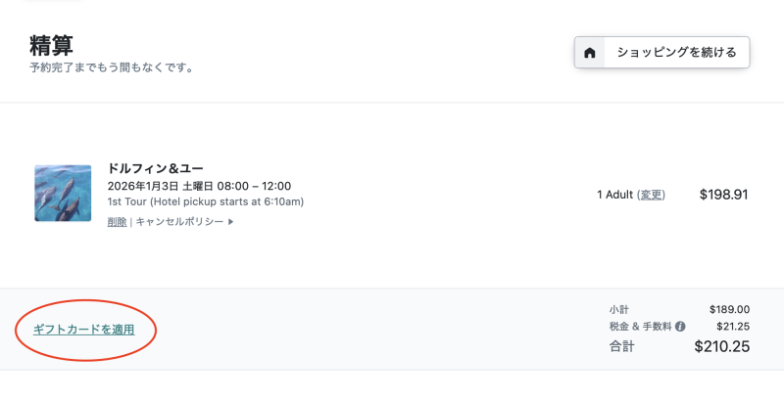784x400 pixels.
Task: Click the triangle arrow after キャンセルポリシー
Action: coord(231,222)
